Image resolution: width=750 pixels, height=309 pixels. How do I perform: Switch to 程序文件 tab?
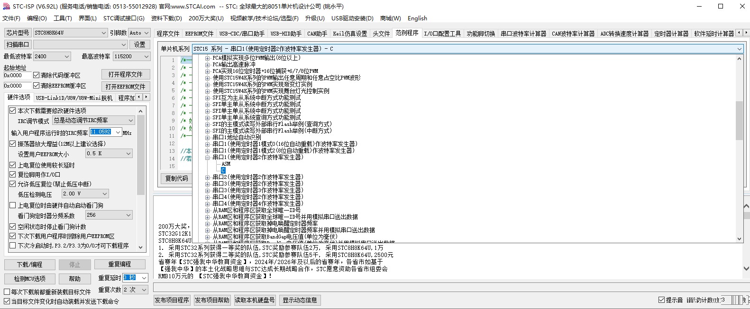[x=168, y=34]
